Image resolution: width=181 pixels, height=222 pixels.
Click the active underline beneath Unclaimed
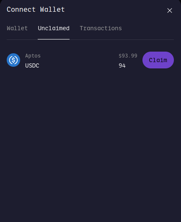(54, 39)
